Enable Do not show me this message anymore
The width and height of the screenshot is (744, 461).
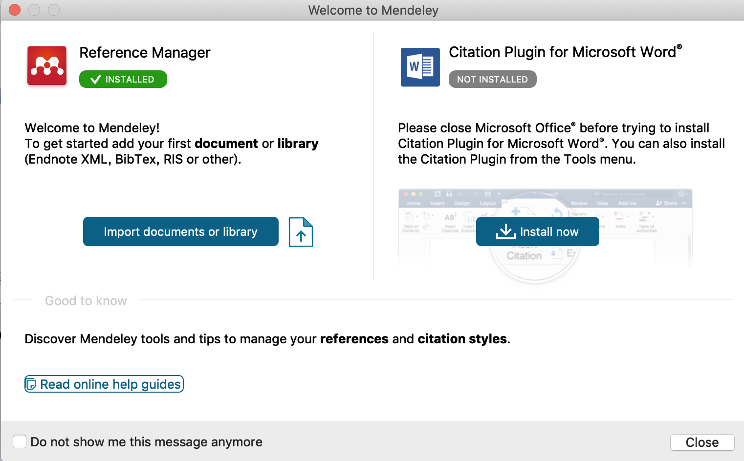pyautogui.click(x=20, y=441)
